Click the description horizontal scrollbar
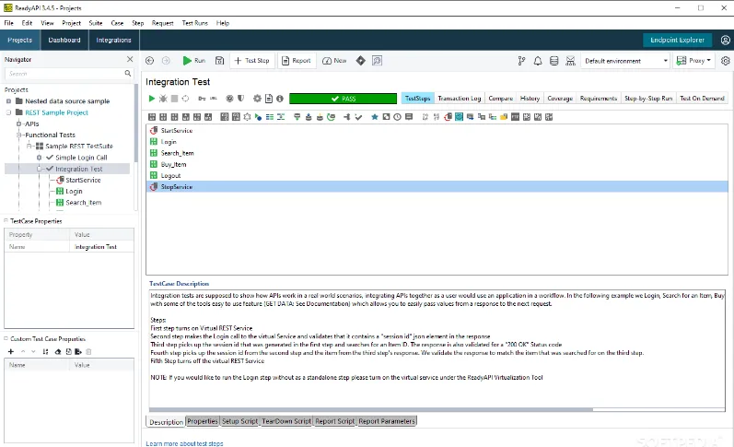Viewport: 734px width, 447px height. (371, 409)
